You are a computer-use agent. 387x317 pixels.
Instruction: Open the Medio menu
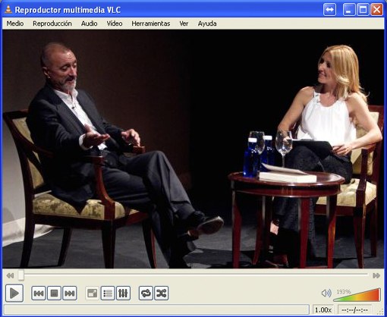[15, 24]
